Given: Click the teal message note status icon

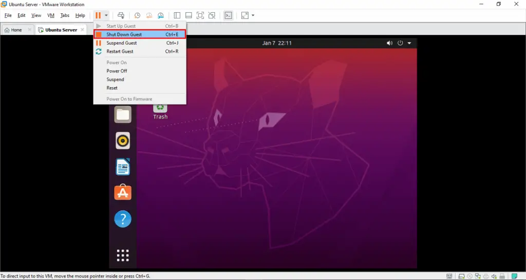Looking at the screenshot, I should click(514, 276).
